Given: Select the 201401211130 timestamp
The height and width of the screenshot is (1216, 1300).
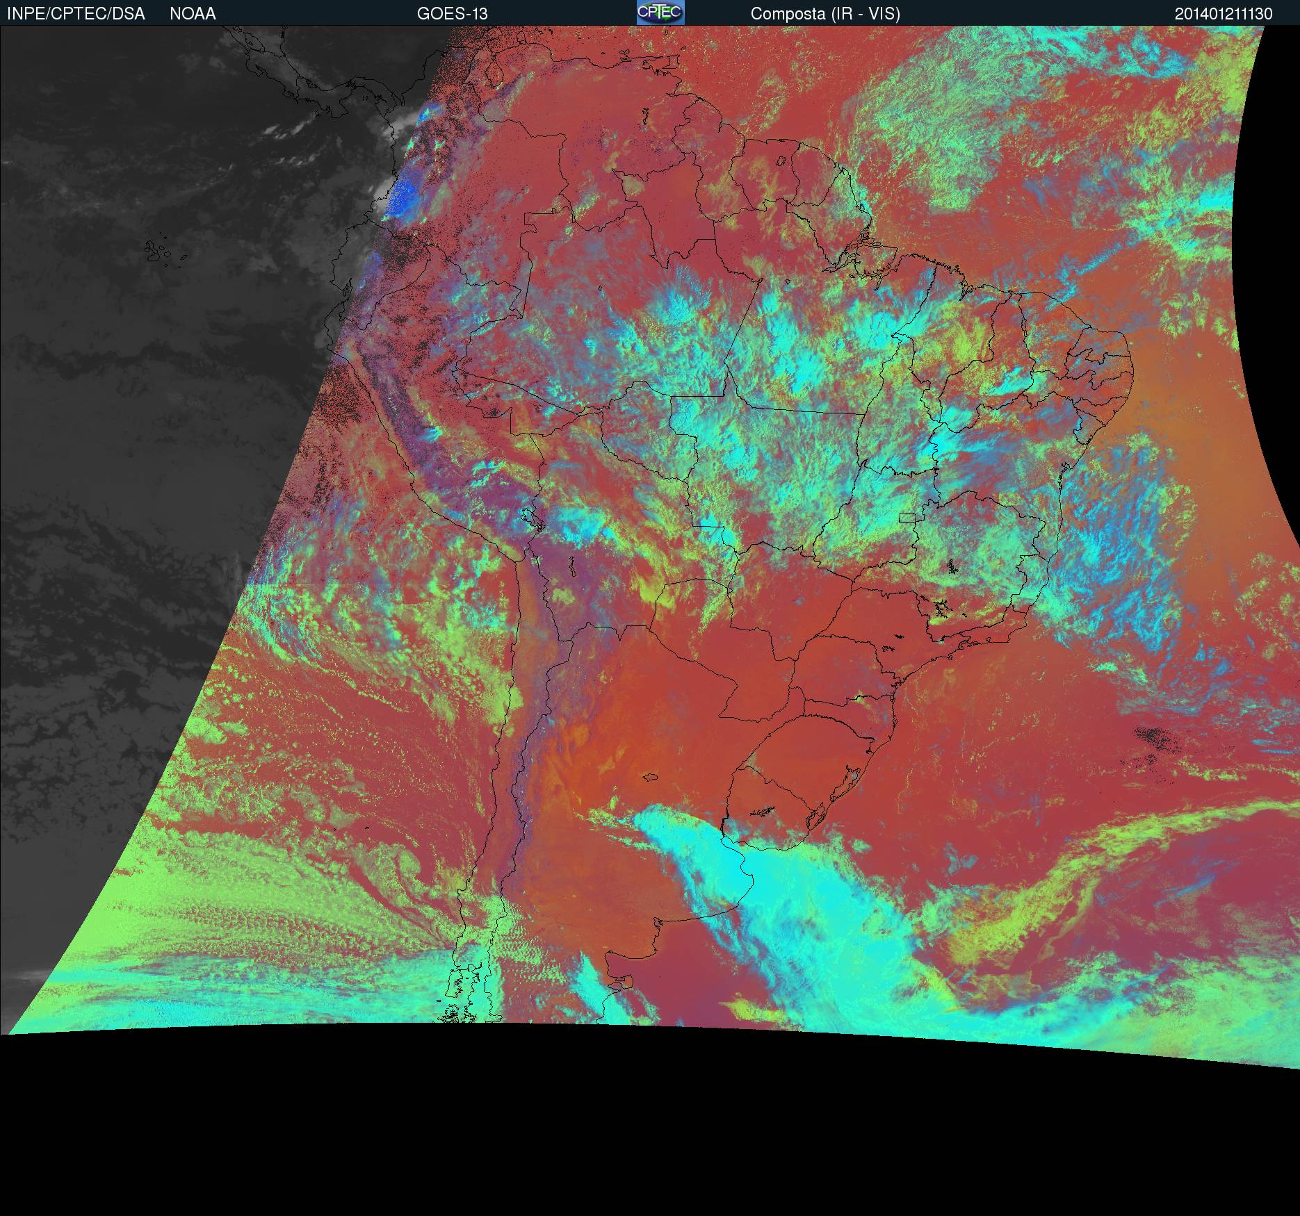Looking at the screenshot, I should click(1224, 14).
